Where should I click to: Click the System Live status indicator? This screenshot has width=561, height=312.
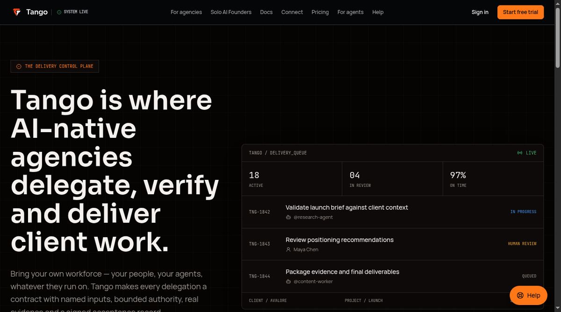coord(72,12)
